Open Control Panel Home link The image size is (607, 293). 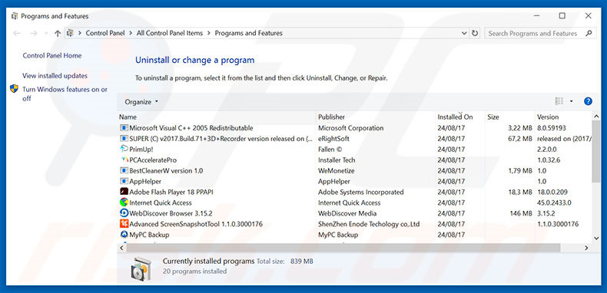[52, 56]
